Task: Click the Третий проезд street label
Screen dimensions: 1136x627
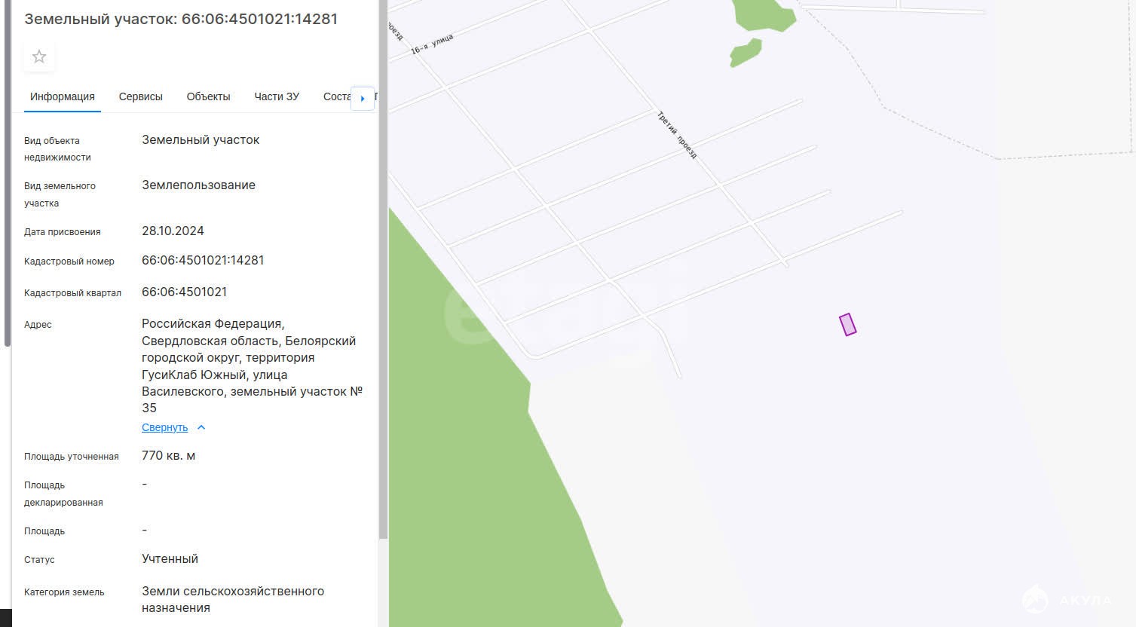Action: point(677,136)
